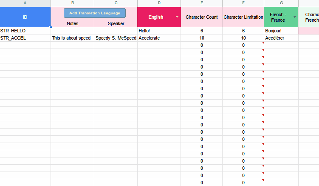Click the STR_ACCEL cell
Viewport: 319px width, 186px height.
click(25, 38)
